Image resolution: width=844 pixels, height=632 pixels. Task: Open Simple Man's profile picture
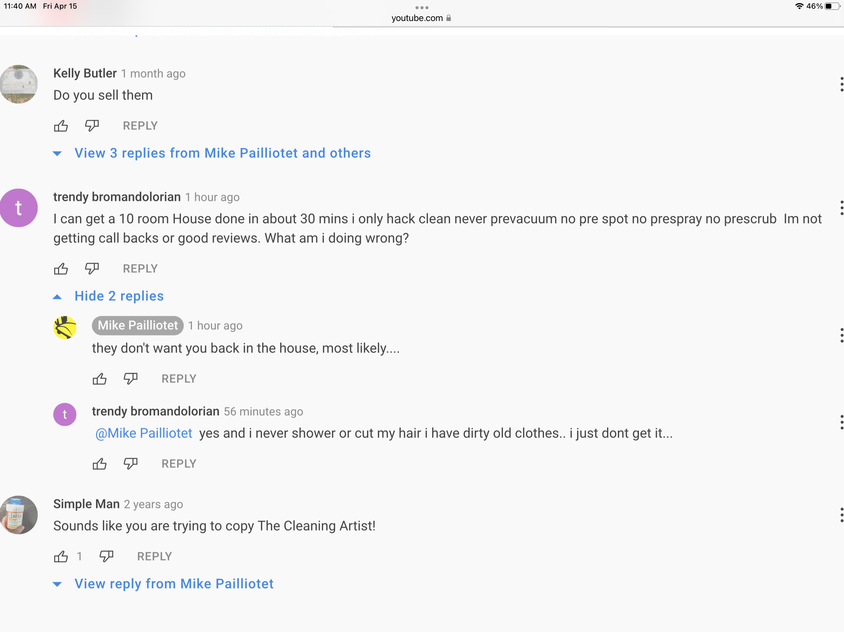click(19, 515)
